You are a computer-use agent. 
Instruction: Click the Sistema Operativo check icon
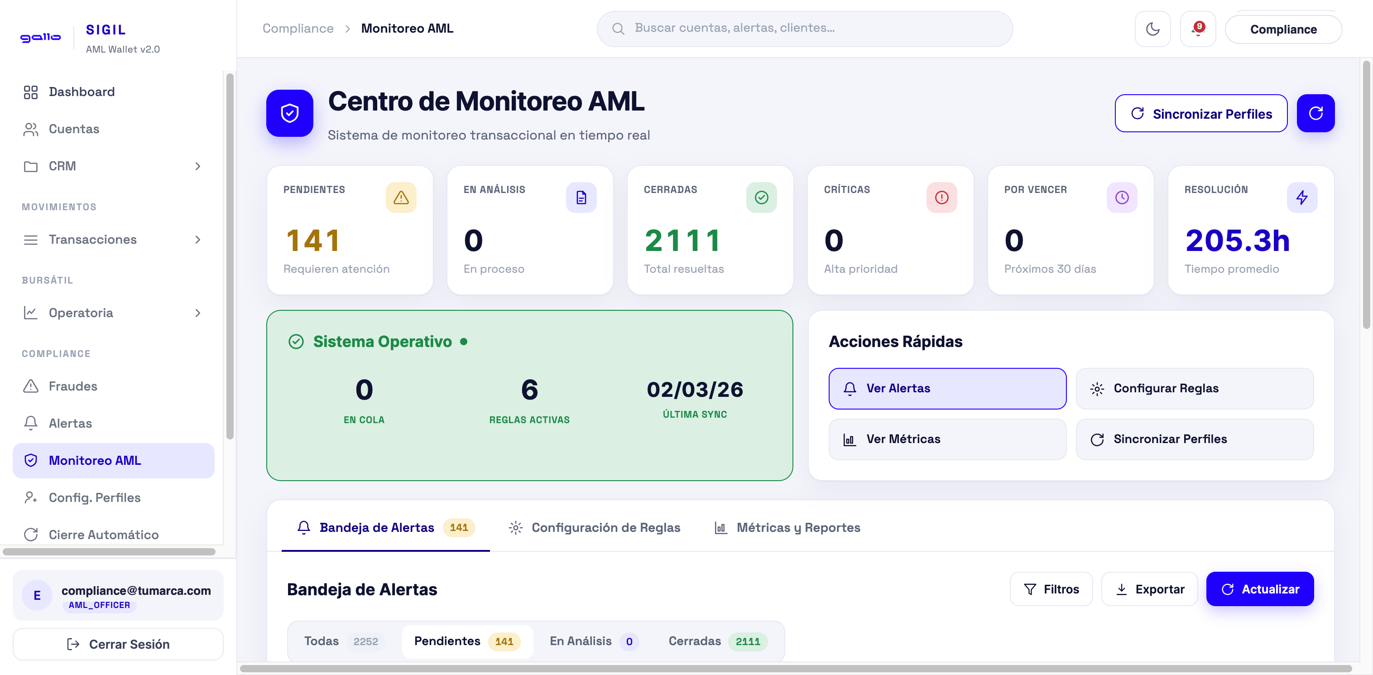click(x=296, y=341)
